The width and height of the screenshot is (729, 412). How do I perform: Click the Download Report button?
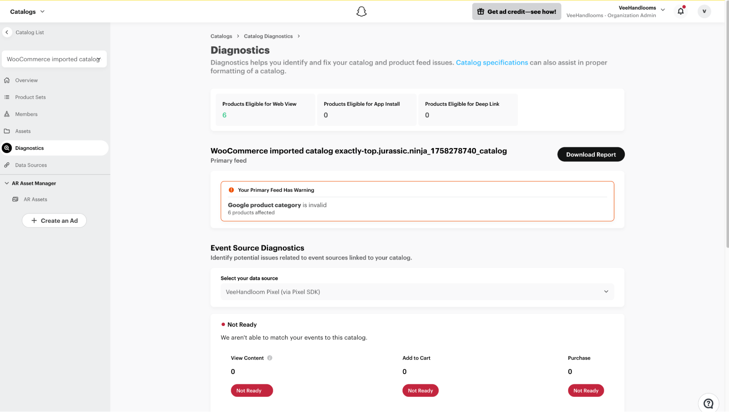click(590, 155)
